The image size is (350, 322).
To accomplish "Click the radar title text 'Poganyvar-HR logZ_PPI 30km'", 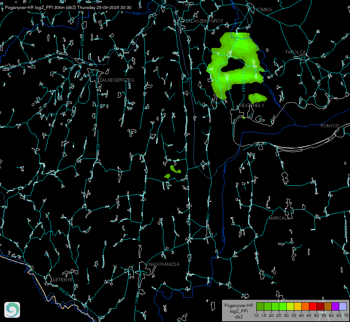I will tap(35, 8).
